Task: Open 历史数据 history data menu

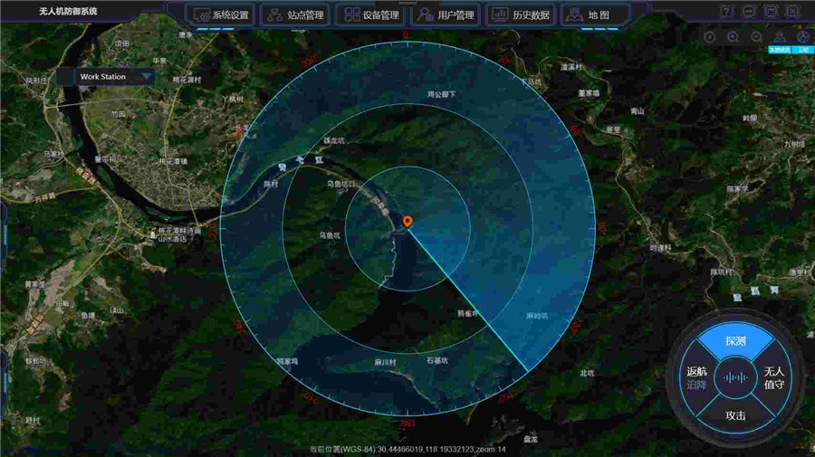Action: coord(522,15)
